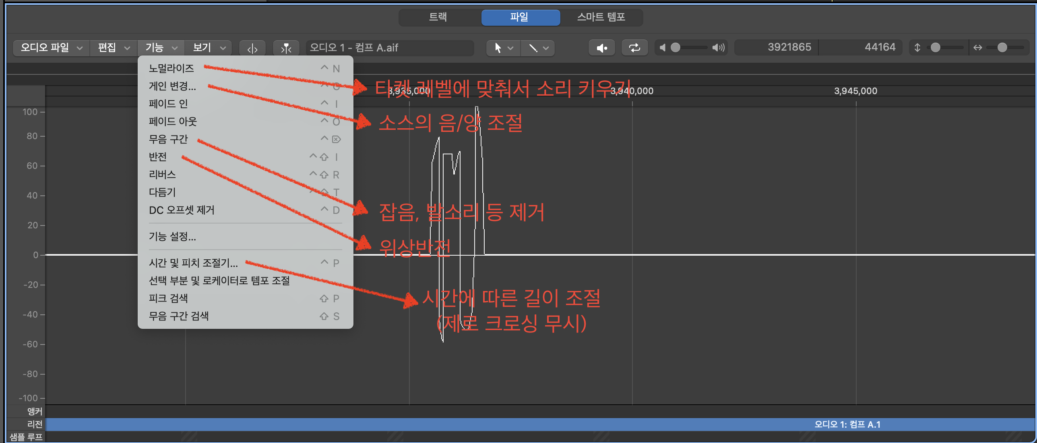
Task: Toggle the prelisten speaker button
Action: (601, 48)
